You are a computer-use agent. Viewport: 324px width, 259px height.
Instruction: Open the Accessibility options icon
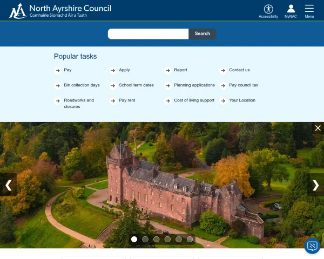(x=268, y=10)
